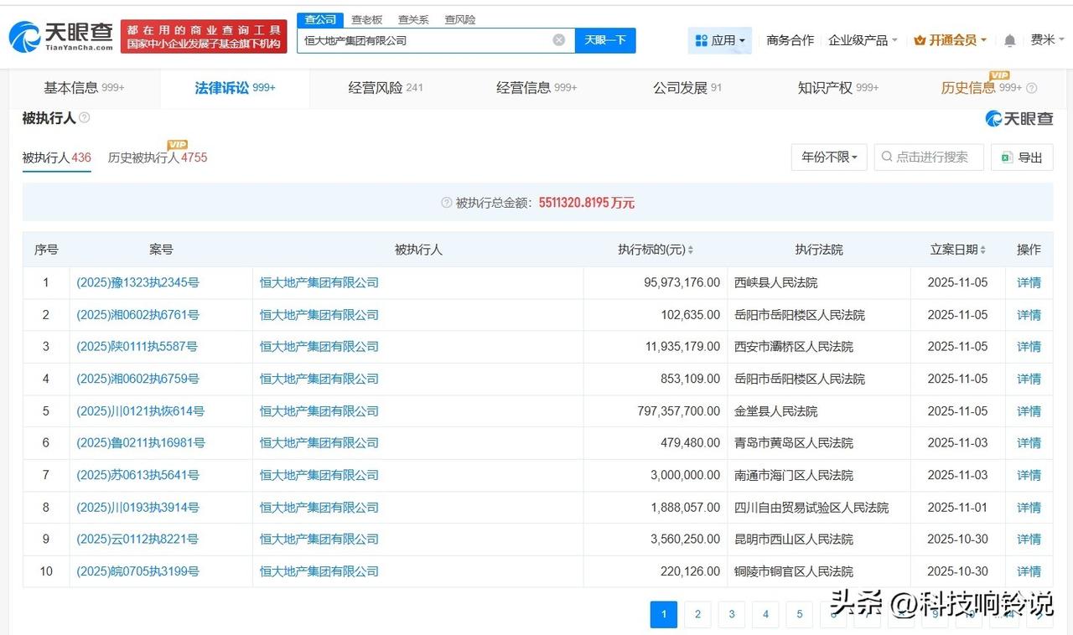Click the Excel export icon
The width and height of the screenshot is (1073, 635).
point(1006,157)
